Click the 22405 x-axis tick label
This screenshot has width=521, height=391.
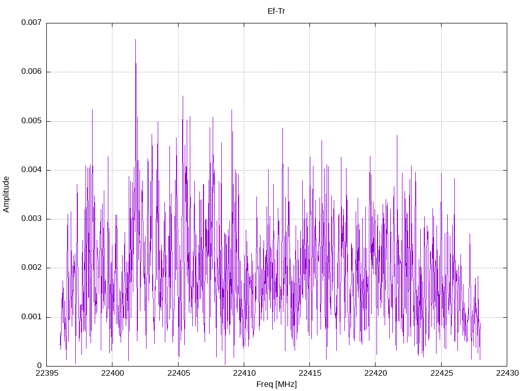click(x=179, y=373)
